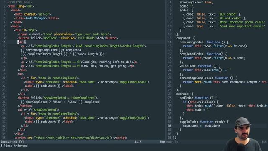Click the 'li v-for="todo in remainingTodos"' line

(x=50, y=78)
